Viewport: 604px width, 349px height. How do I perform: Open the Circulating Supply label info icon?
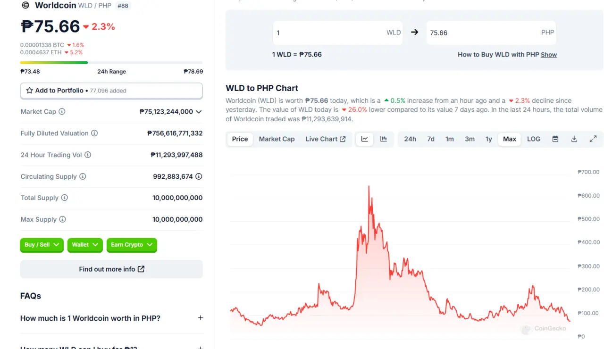83,176
